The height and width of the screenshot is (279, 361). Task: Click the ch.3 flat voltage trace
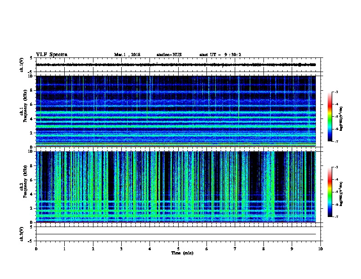[x=176, y=234]
